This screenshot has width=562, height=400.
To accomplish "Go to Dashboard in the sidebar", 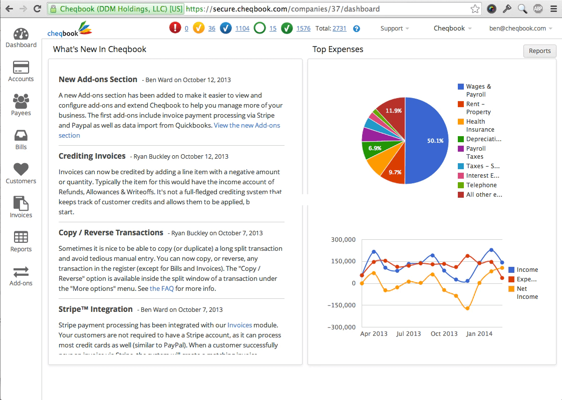I will click(21, 38).
